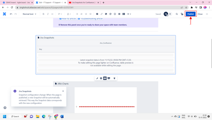Publish the page

click(191, 14)
